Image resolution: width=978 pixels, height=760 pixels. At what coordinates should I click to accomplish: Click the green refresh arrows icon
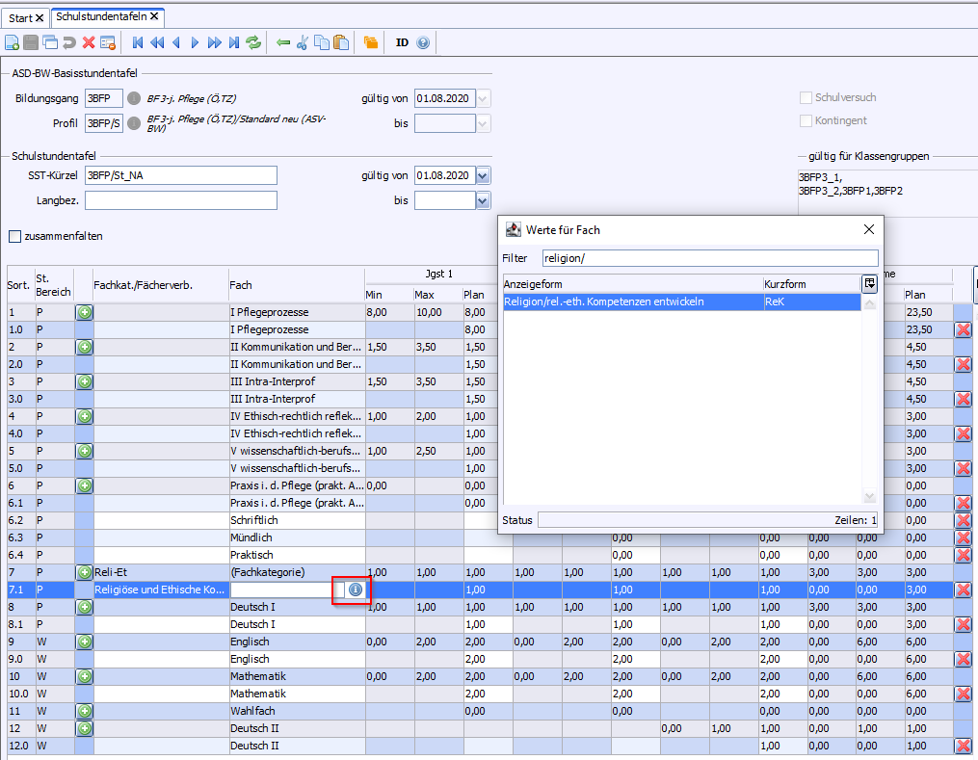point(253,42)
